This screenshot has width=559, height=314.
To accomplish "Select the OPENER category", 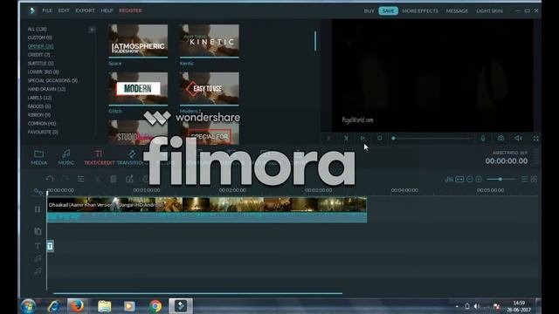I will coord(41,46).
